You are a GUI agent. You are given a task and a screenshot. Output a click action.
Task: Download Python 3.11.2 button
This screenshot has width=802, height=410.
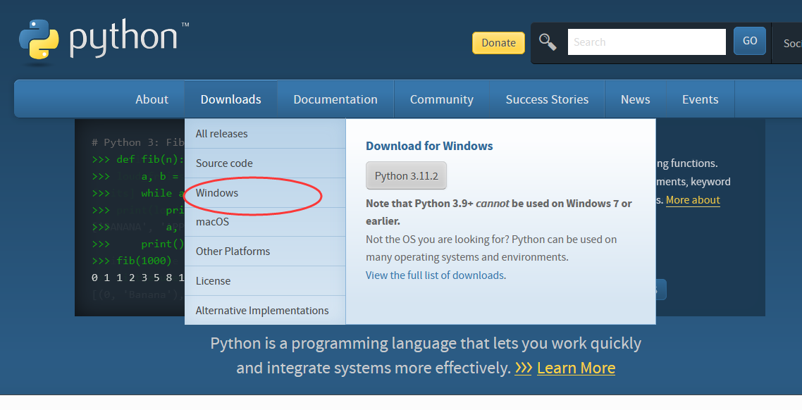tap(406, 176)
